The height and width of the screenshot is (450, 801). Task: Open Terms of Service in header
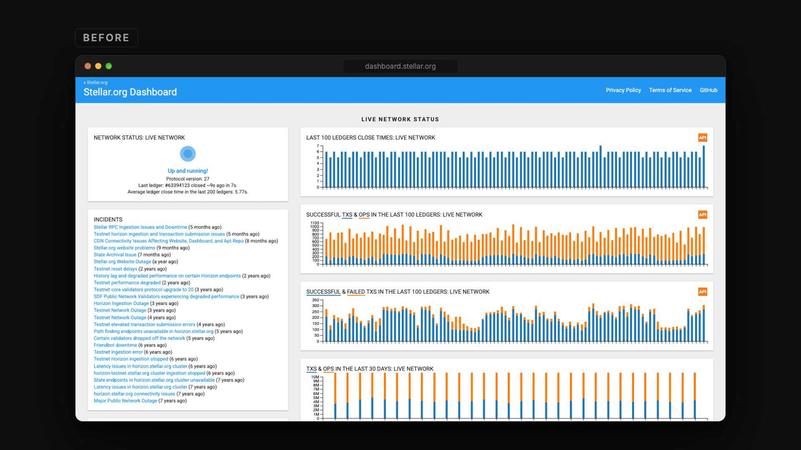pos(670,90)
